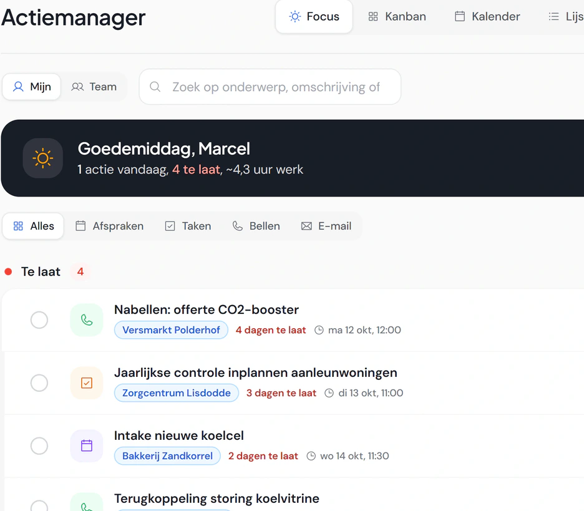
Task: Click the search field for onderwerp
Action: [x=270, y=87]
